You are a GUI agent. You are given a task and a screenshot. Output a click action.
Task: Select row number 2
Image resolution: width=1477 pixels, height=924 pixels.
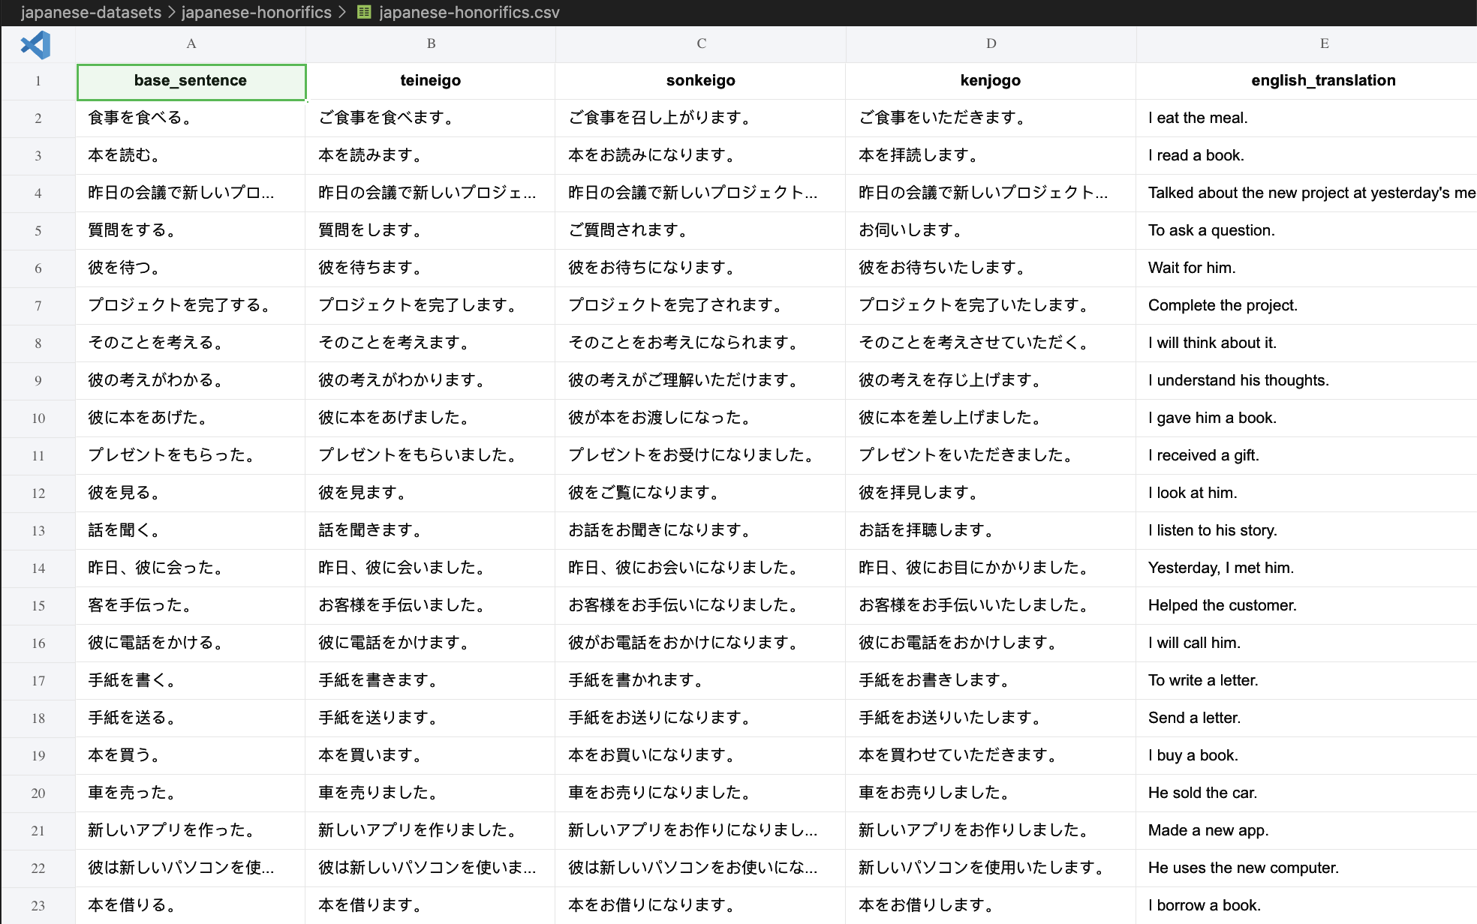(38, 118)
